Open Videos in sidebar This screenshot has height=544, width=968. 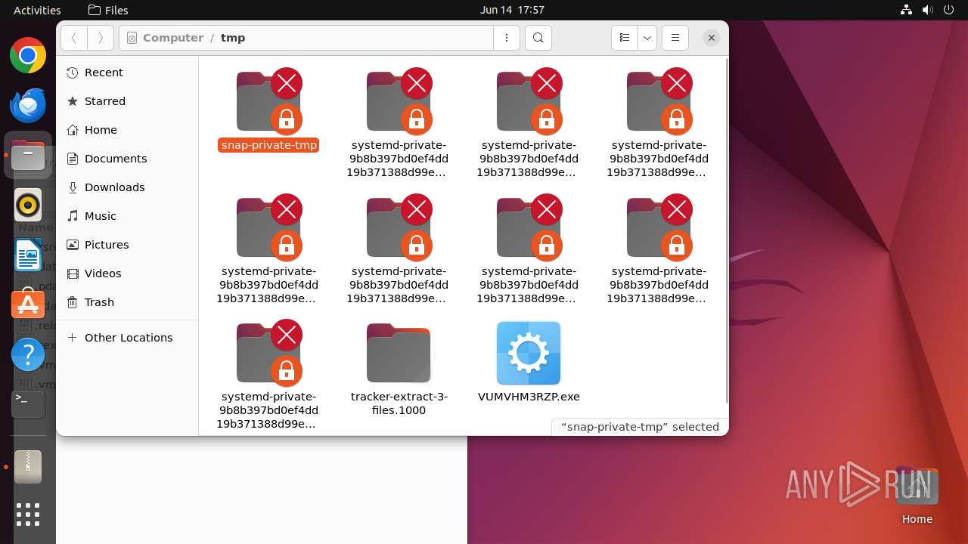[127, 274]
